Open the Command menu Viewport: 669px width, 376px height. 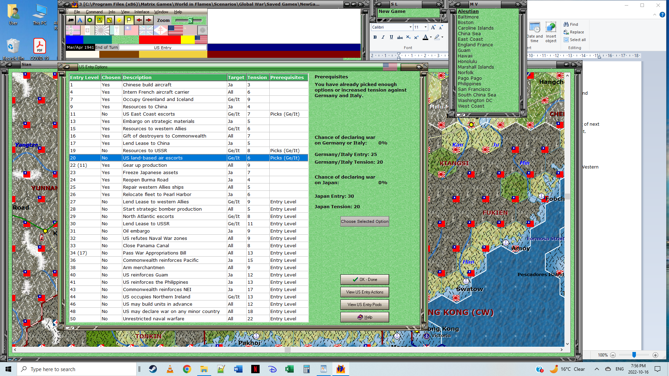point(94,12)
